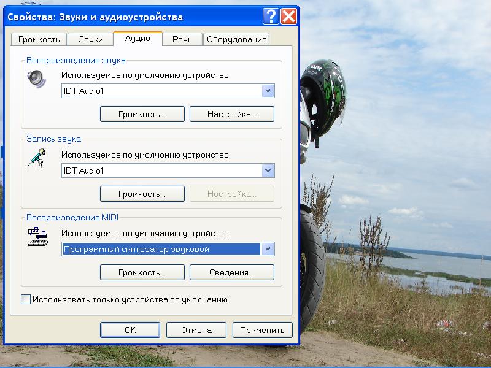
Task: Click the MIDI keyboard icon
Action: click(38, 237)
